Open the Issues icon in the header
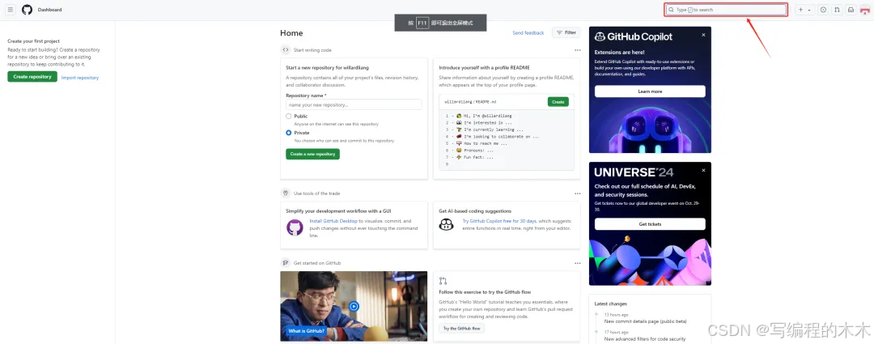This screenshot has height=344, width=874. (x=824, y=10)
